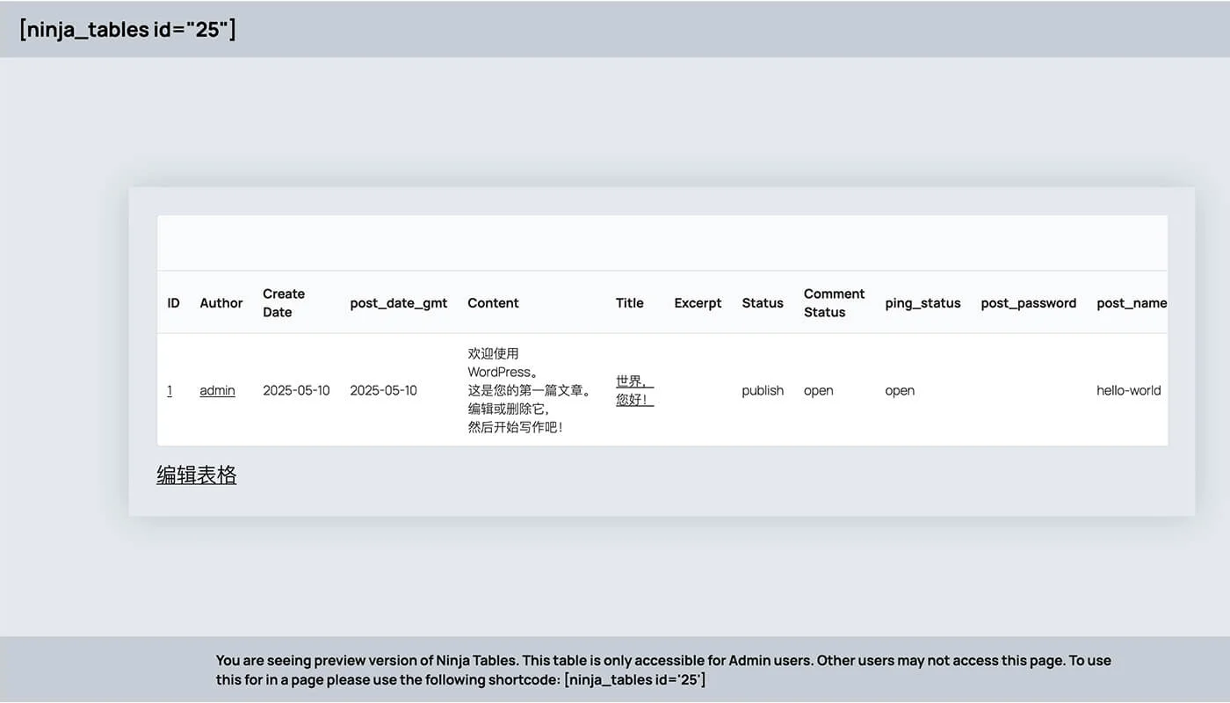Sort by the post_date_gmt column

point(399,302)
